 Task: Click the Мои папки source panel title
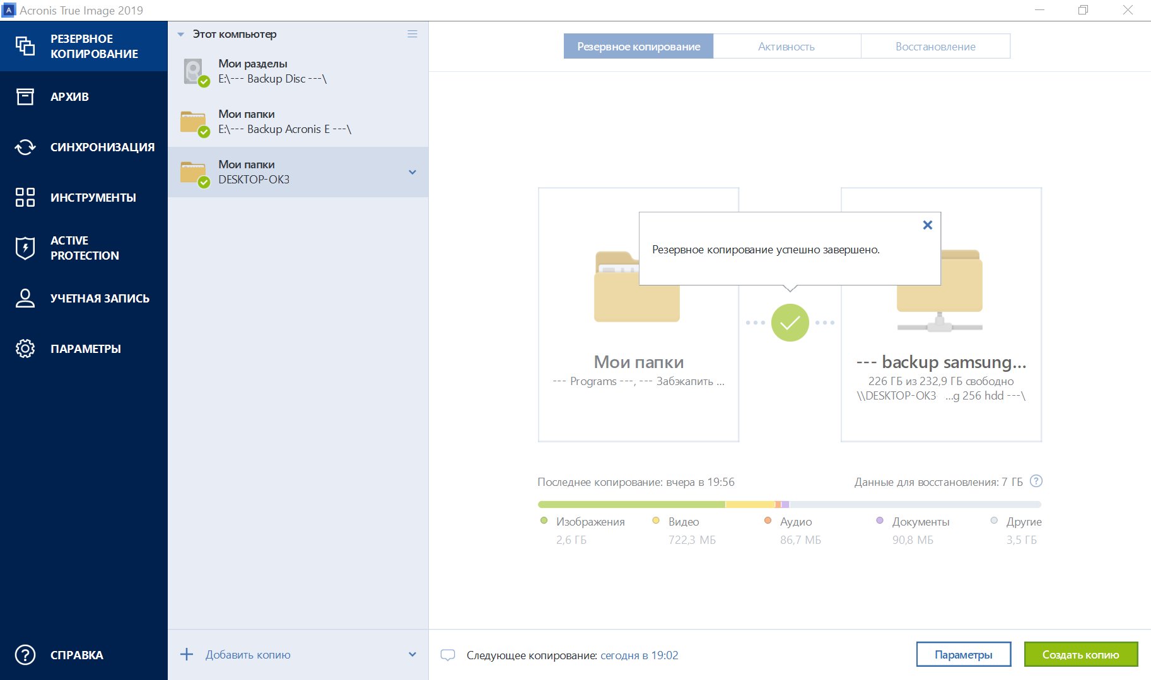[x=639, y=362]
